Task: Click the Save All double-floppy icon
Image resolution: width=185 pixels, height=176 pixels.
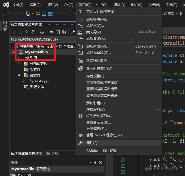Action: pos(51,14)
